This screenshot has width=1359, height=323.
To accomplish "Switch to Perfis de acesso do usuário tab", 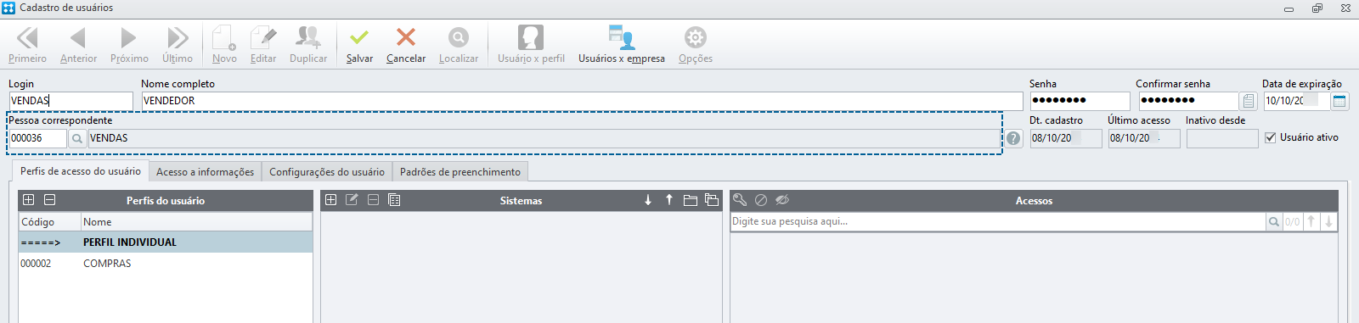I will click(81, 171).
